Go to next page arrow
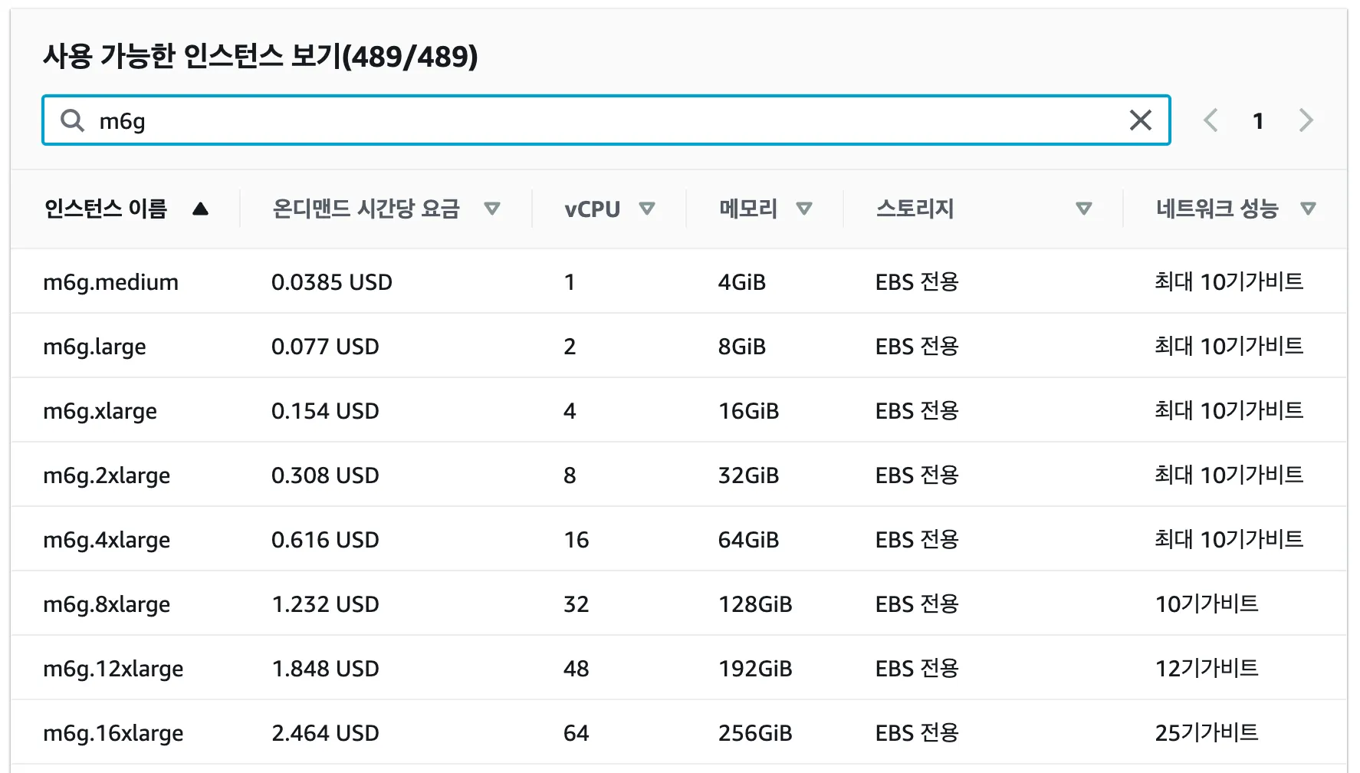Image resolution: width=1360 pixels, height=773 pixels. [1306, 120]
